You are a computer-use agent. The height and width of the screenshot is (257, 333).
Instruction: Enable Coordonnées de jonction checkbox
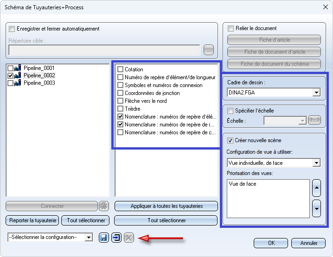point(121,93)
